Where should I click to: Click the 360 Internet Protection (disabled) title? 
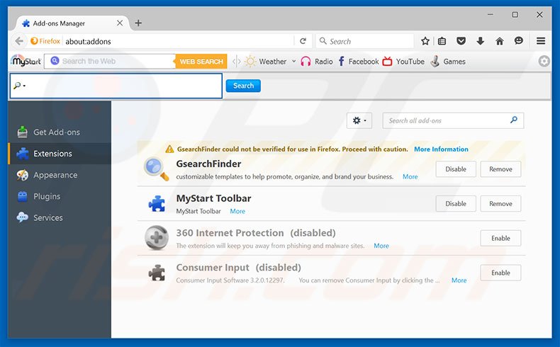point(256,233)
